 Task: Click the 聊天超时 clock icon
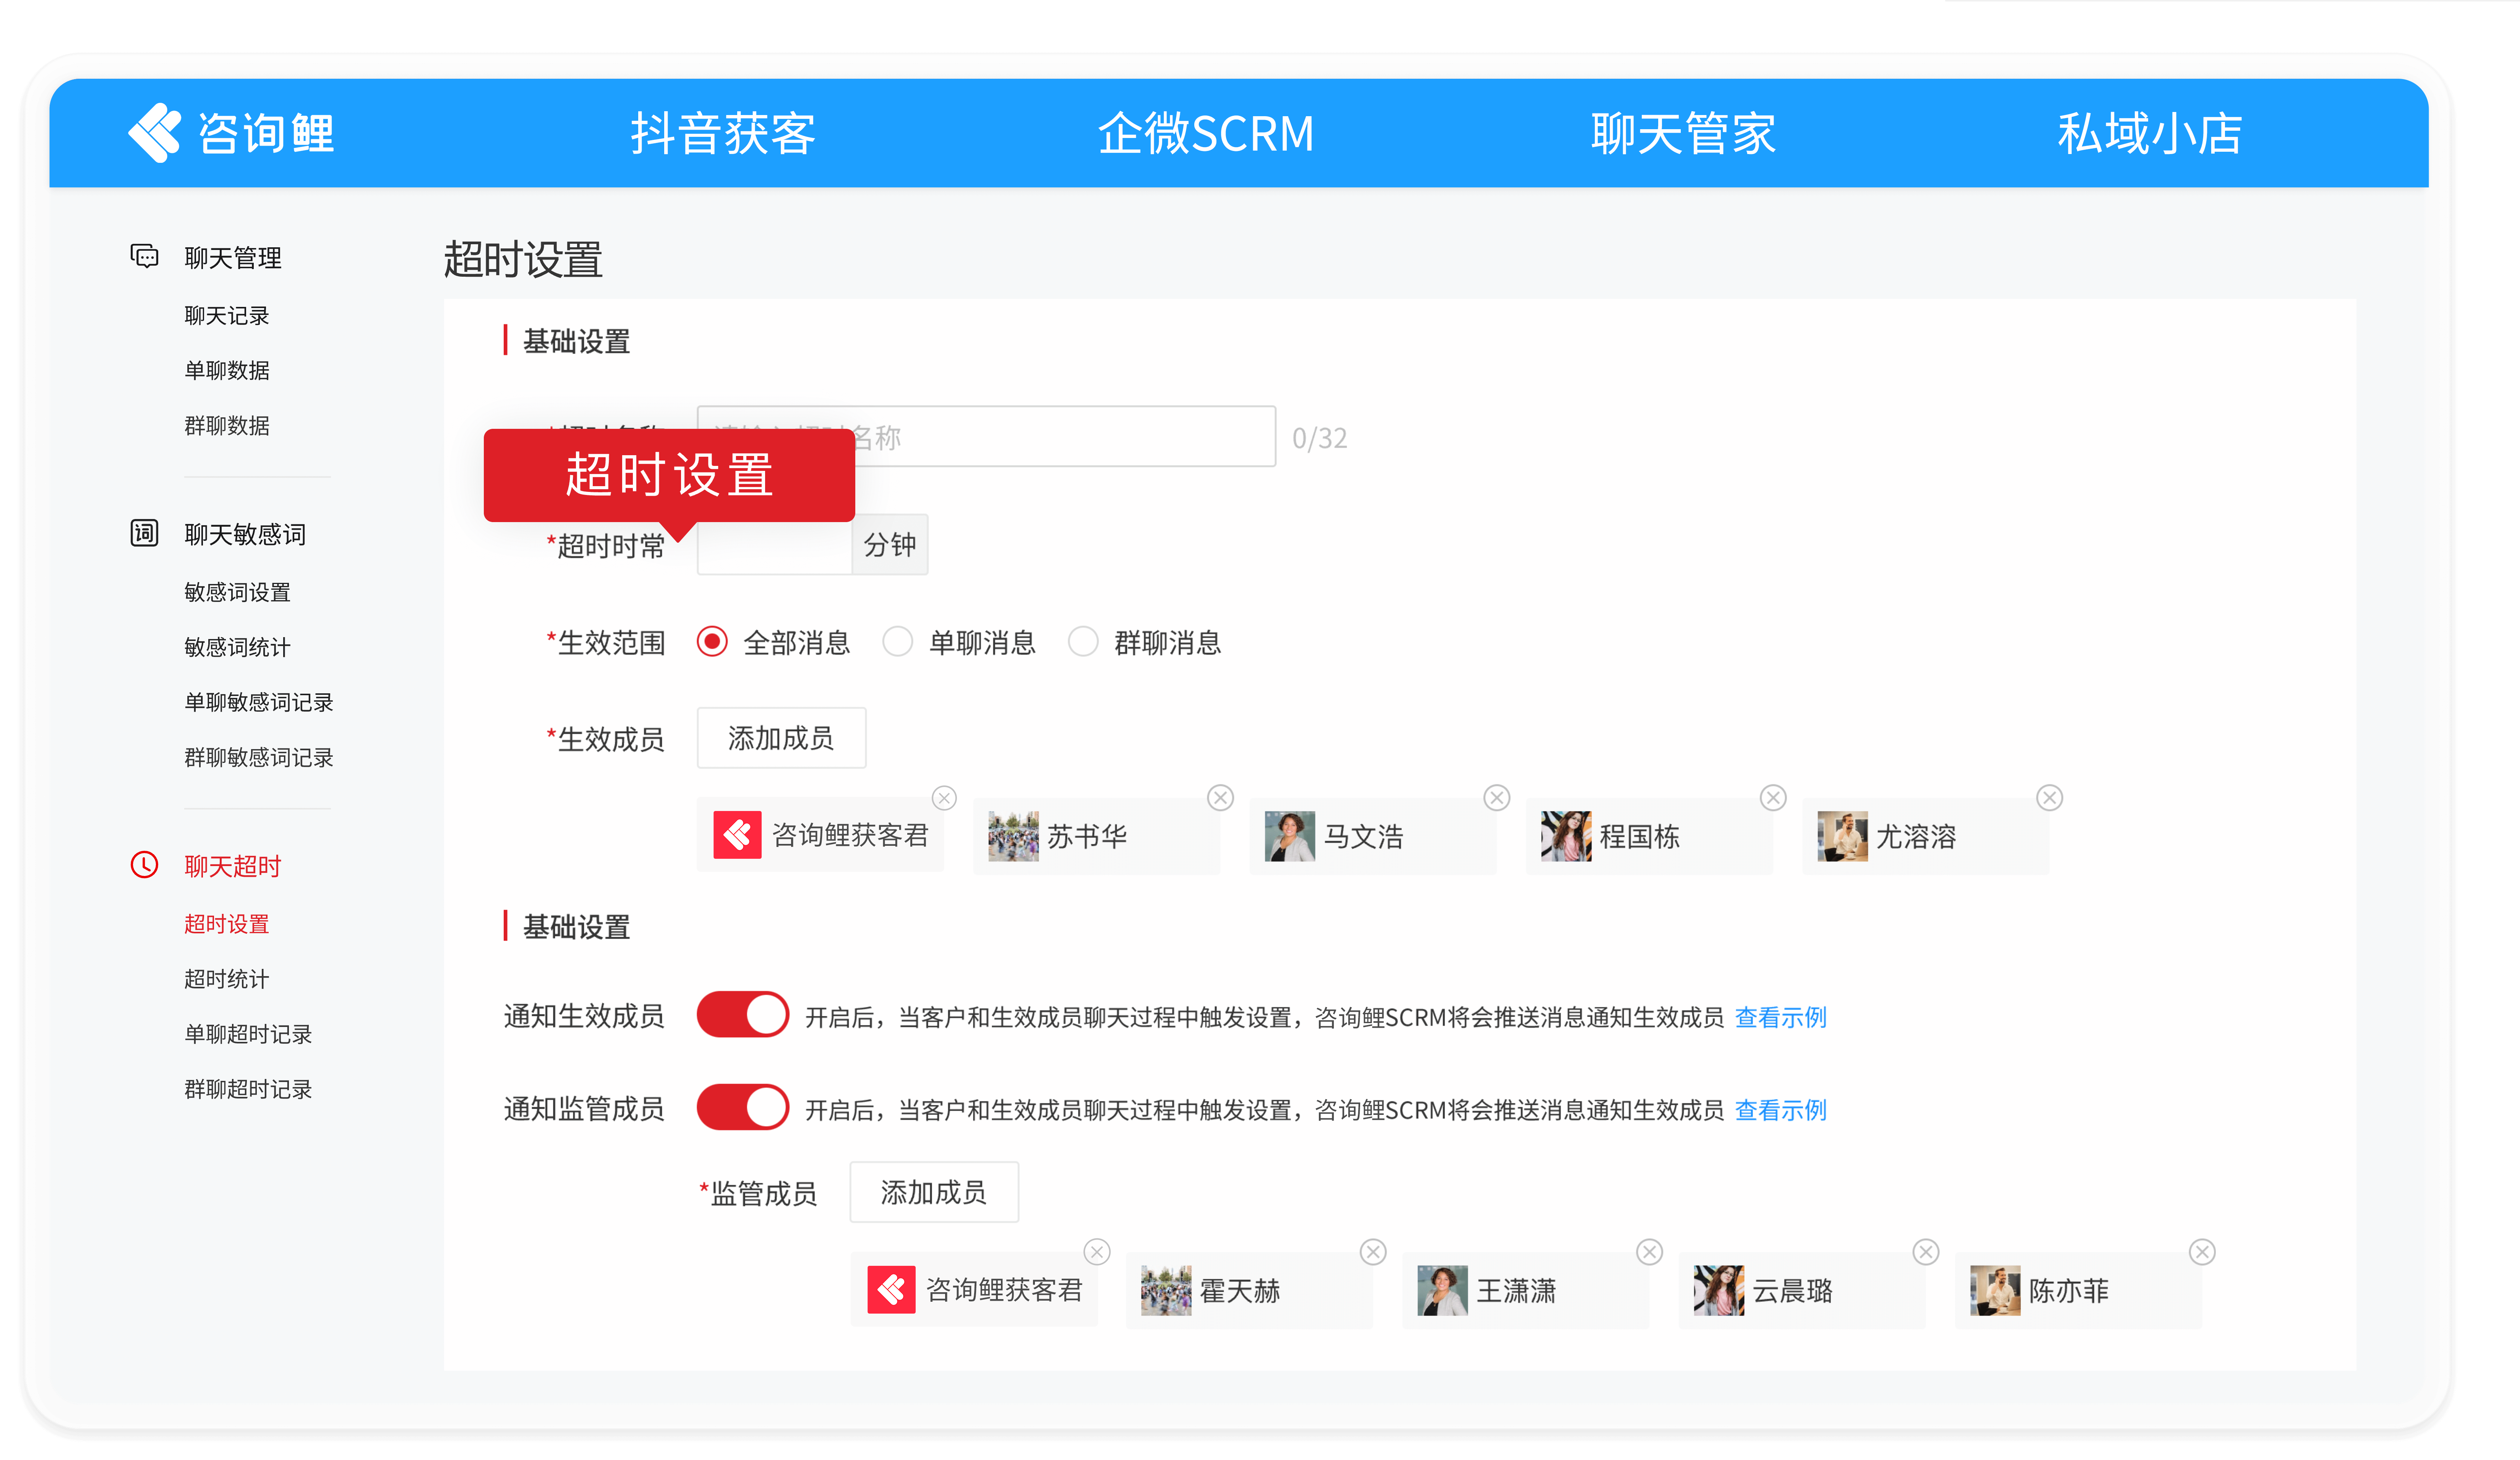click(144, 865)
